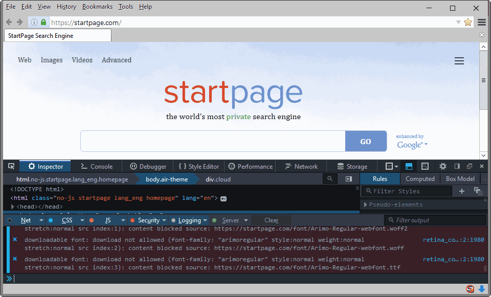Open the Storage tab
Image resolution: width=491 pixels, height=297 pixels.
pyautogui.click(x=352, y=166)
